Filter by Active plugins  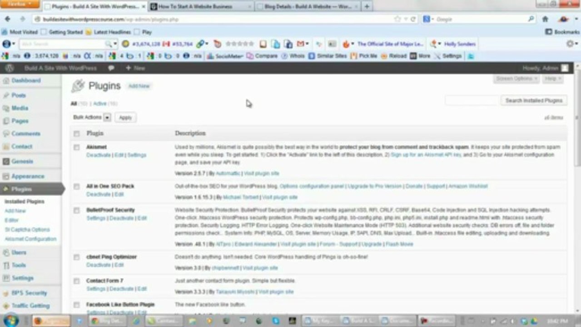99,104
